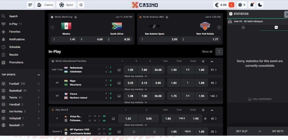Go to previous featured match arrow
The width and height of the screenshot is (288, 140).
click(52, 27)
